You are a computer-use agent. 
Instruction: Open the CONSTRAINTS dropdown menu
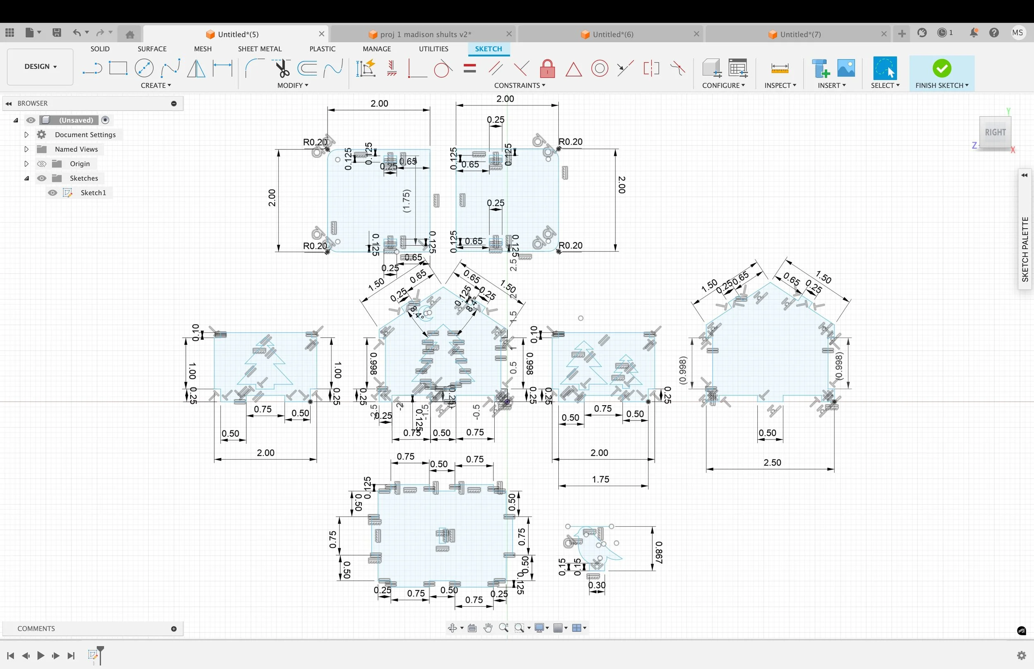519,86
